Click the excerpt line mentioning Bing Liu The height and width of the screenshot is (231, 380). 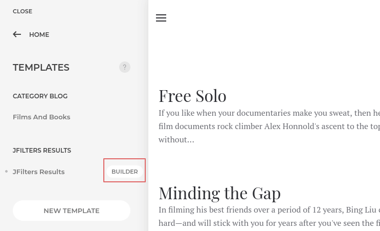(269, 209)
